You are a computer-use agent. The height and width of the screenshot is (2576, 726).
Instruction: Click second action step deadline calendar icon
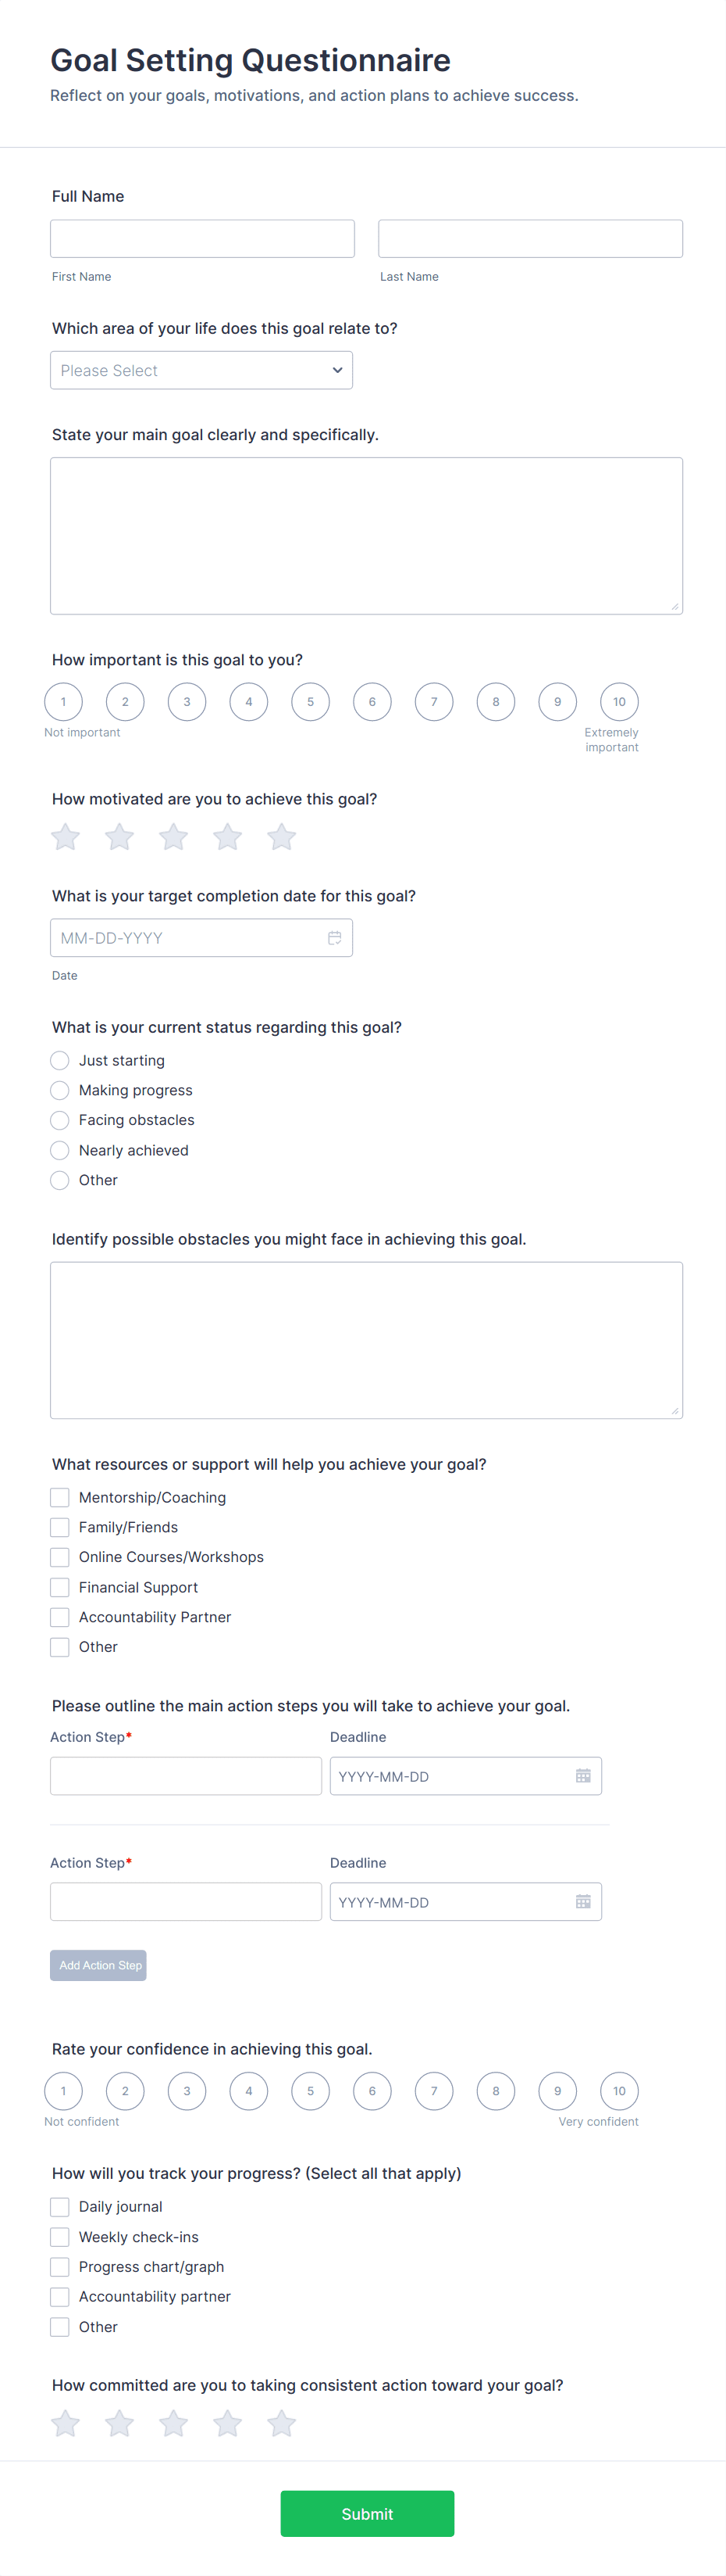(x=583, y=1902)
